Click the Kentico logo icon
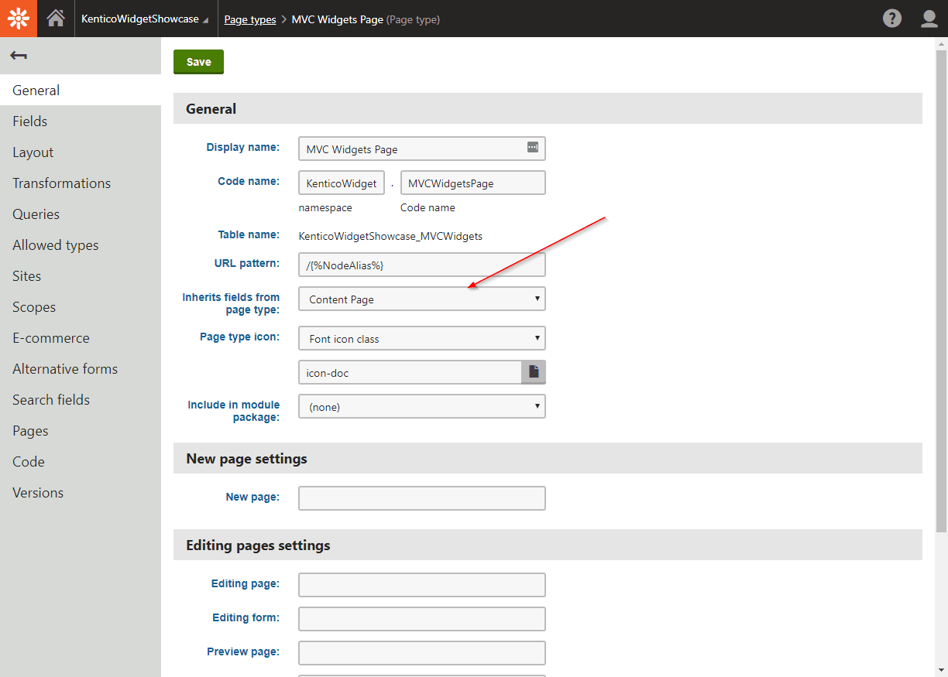Viewport: 948px width, 677px height. click(x=19, y=19)
